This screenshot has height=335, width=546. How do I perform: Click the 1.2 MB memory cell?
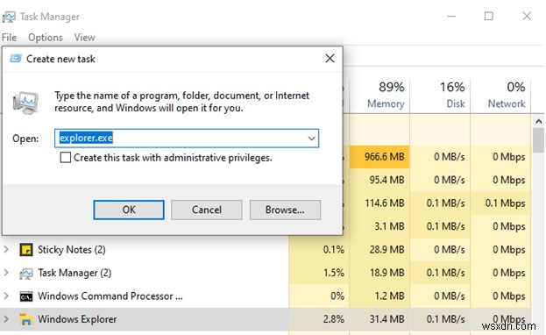pos(379,296)
